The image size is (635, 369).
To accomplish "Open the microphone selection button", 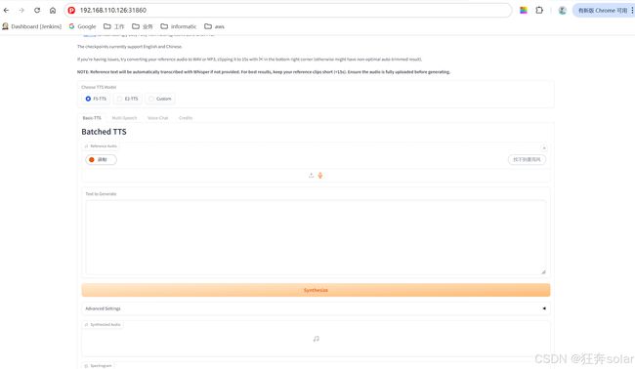I will tap(527, 159).
